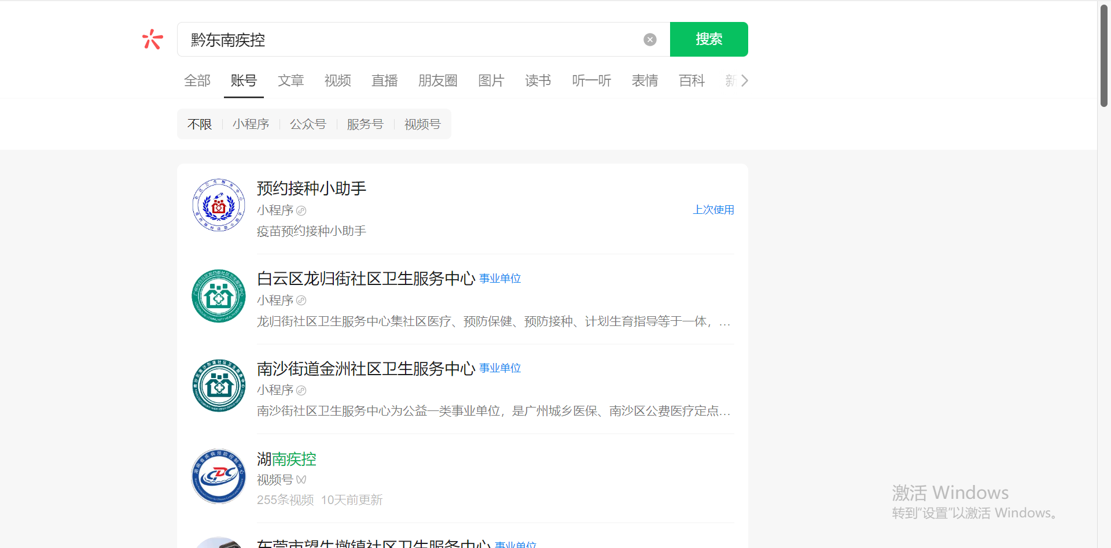Open the 百科 tab
1111x548 pixels.
[x=692, y=80]
